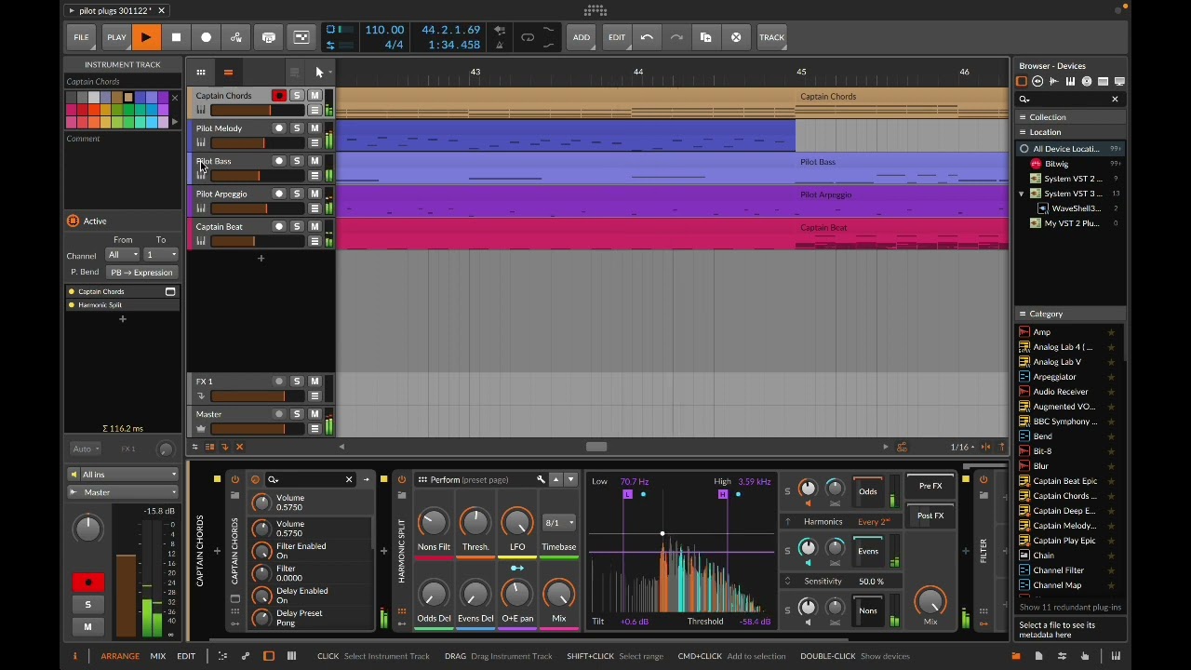Open the FILE menu
The image size is (1191, 670).
81,37
